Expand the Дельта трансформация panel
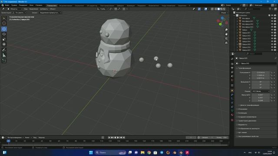The height and width of the screenshot is (156, 278). tap(249, 105)
